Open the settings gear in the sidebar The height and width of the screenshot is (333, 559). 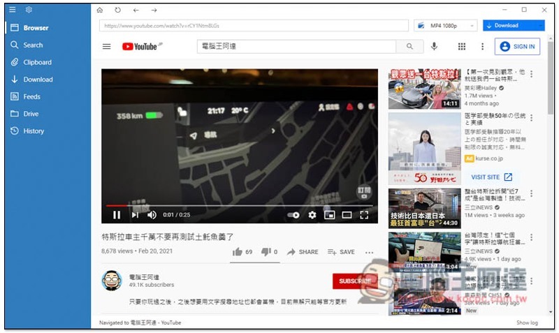(x=29, y=10)
